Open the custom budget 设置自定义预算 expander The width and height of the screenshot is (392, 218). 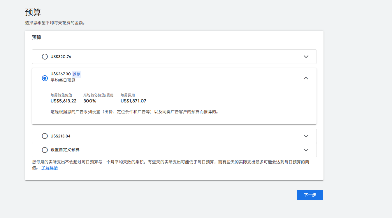click(x=306, y=150)
